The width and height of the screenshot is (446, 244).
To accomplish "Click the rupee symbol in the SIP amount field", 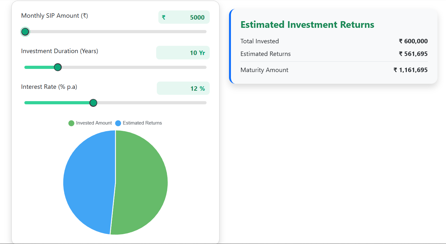I will (164, 18).
